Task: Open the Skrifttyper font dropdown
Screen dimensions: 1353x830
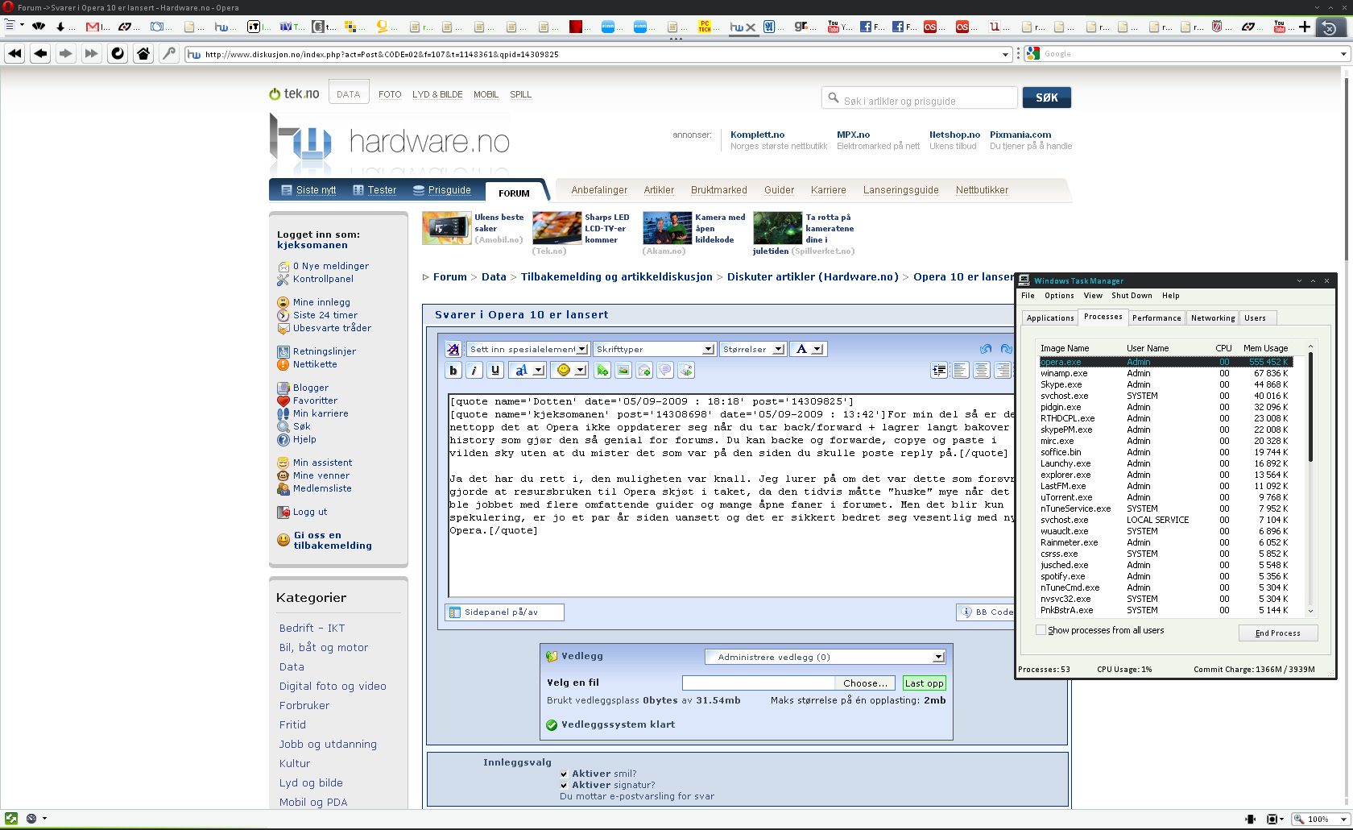Action: (x=654, y=349)
